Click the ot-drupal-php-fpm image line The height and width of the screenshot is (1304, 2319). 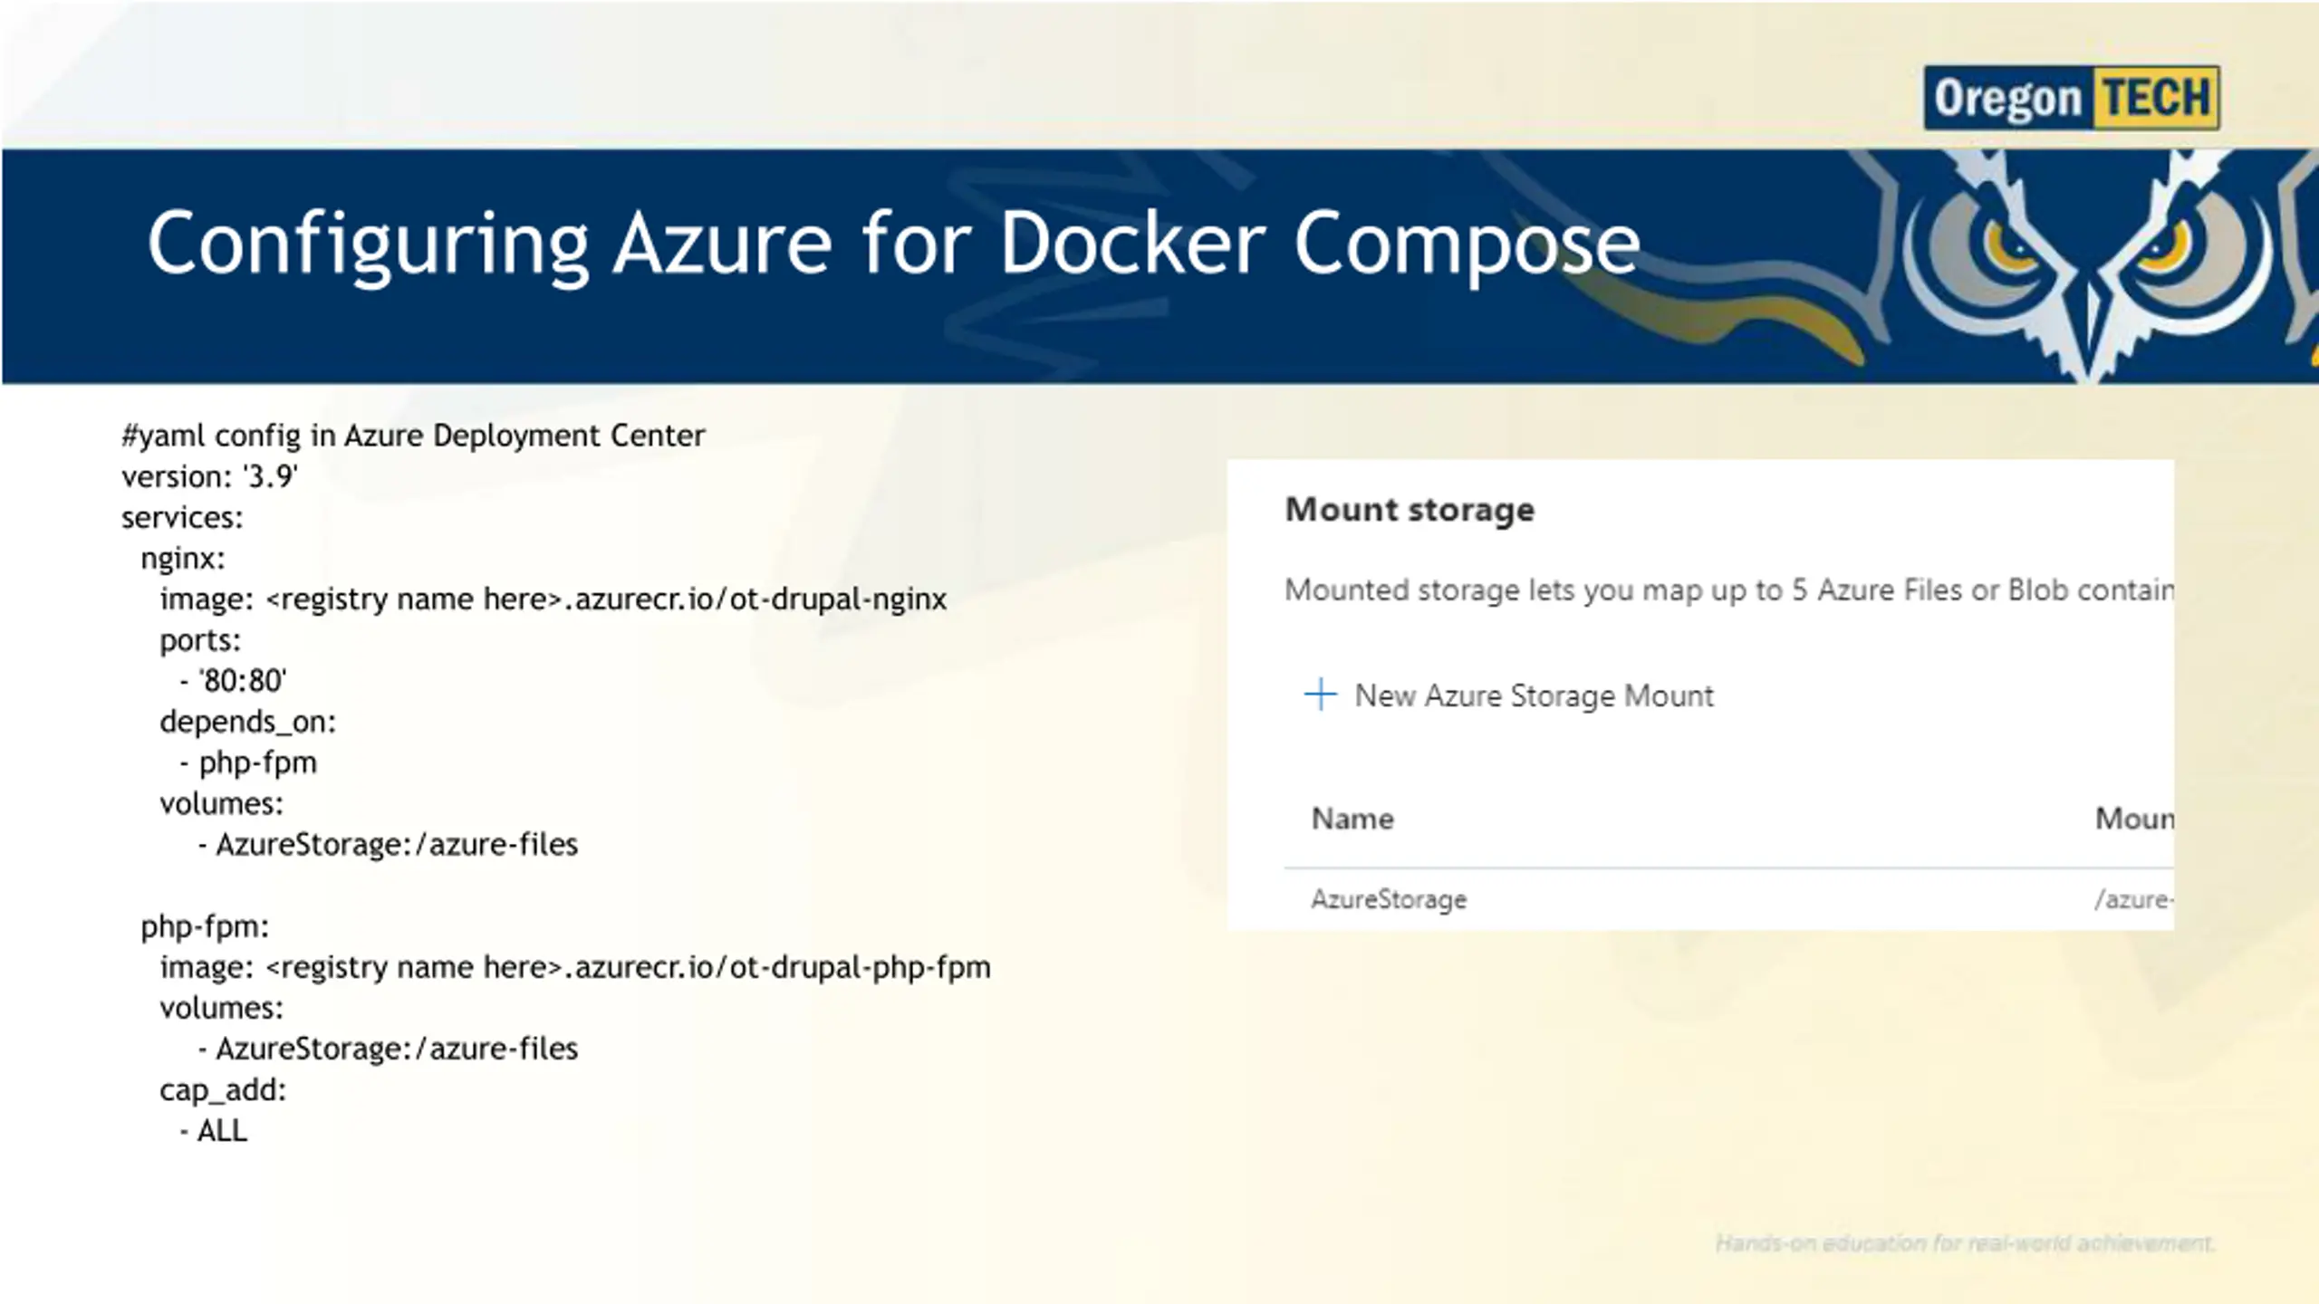574,968
